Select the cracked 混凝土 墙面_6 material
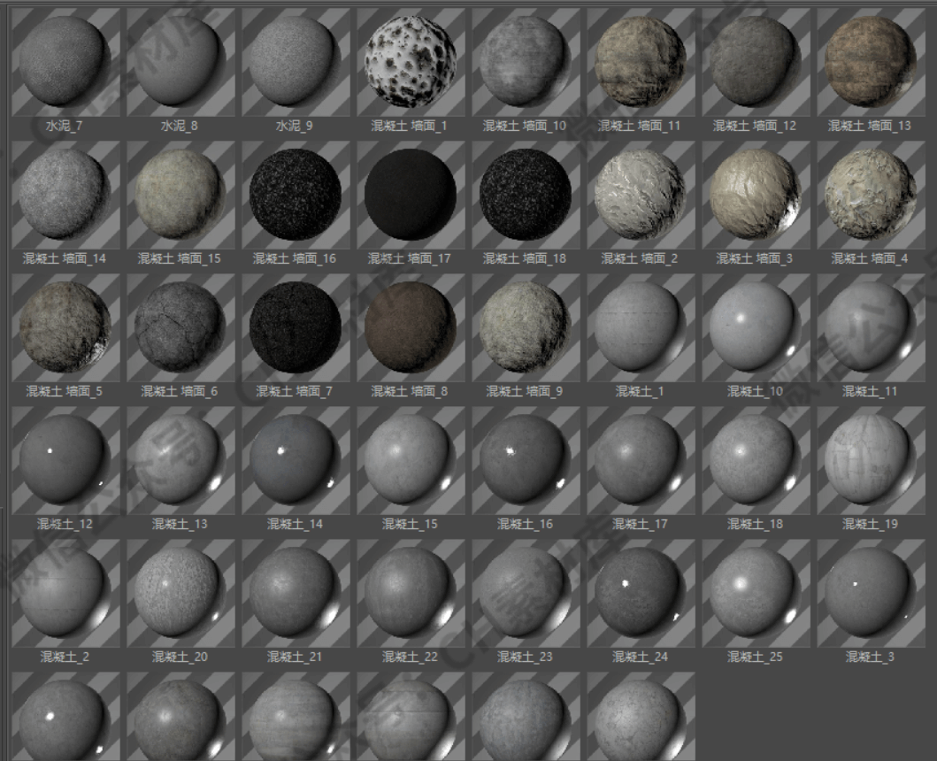This screenshot has height=761, width=937. (180, 327)
